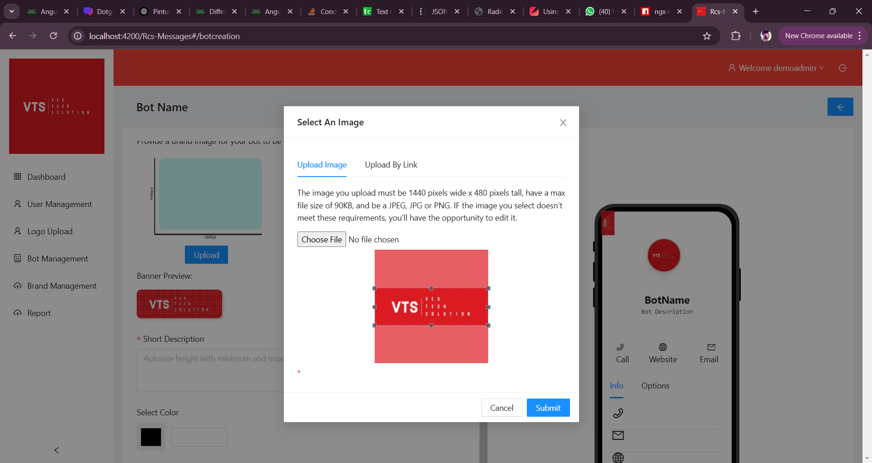Screen dimensions: 872x463
Task: Bookmark this page with star icon
Action: (x=707, y=36)
